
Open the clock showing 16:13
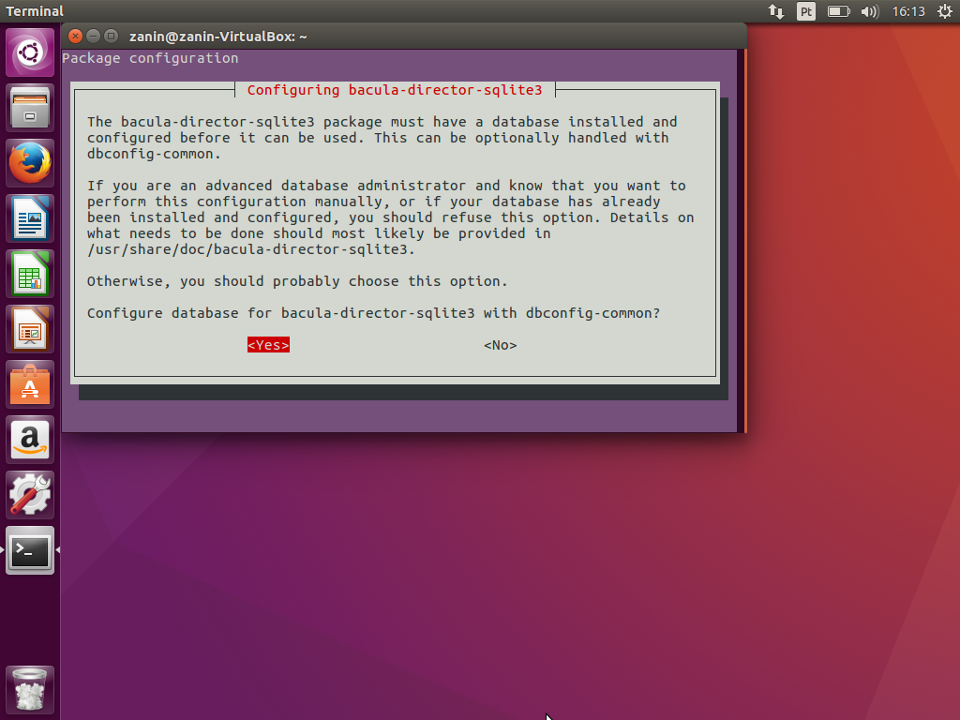pyautogui.click(x=908, y=11)
